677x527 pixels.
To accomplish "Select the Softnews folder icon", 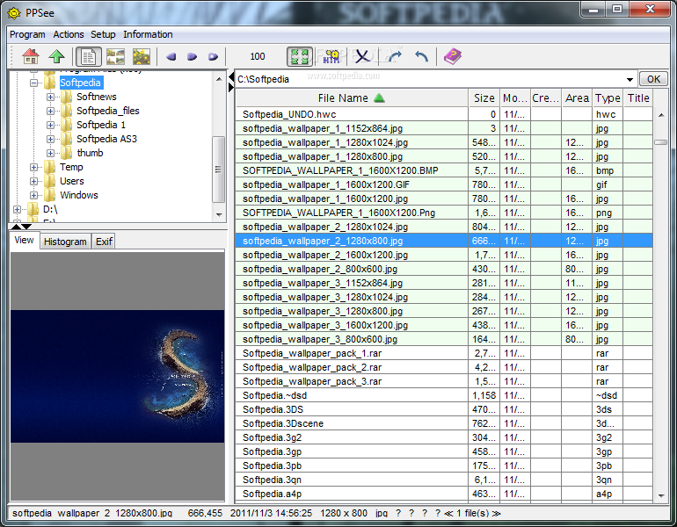I will coord(66,97).
